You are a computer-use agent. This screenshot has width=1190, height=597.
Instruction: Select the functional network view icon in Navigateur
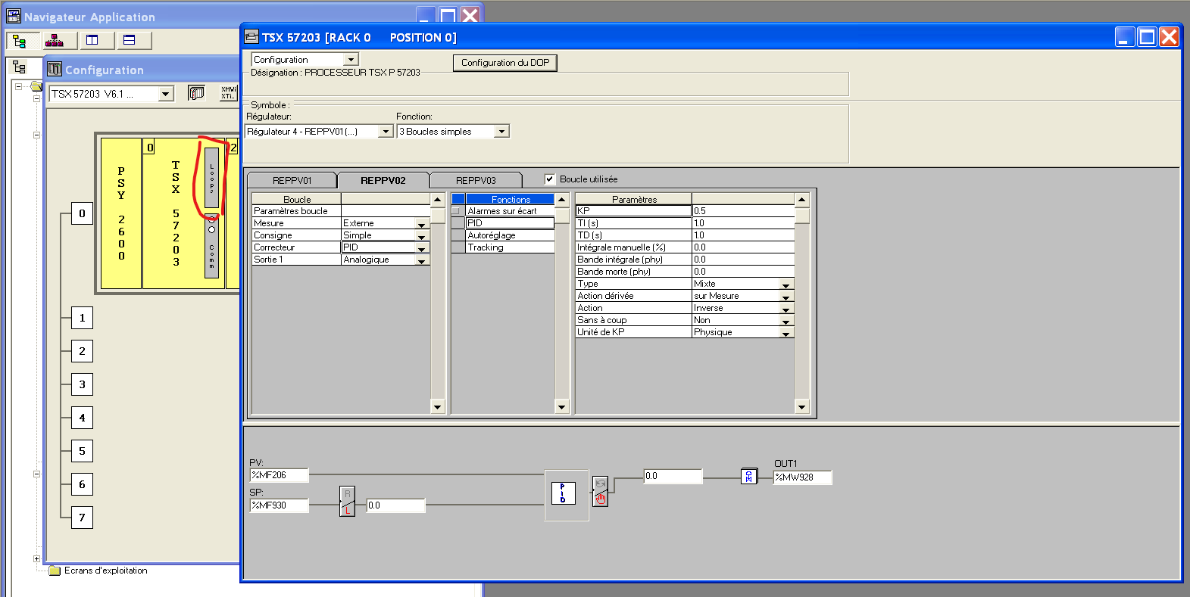pyautogui.click(x=55, y=41)
